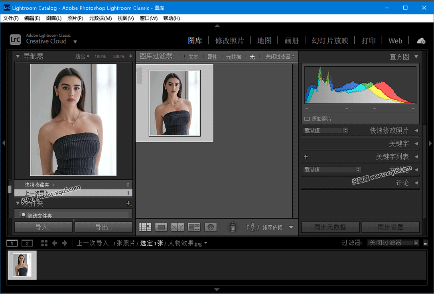
Task: Collapse the 导航器 panel triangle
Action: pyautogui.click(x=18, y=56)
